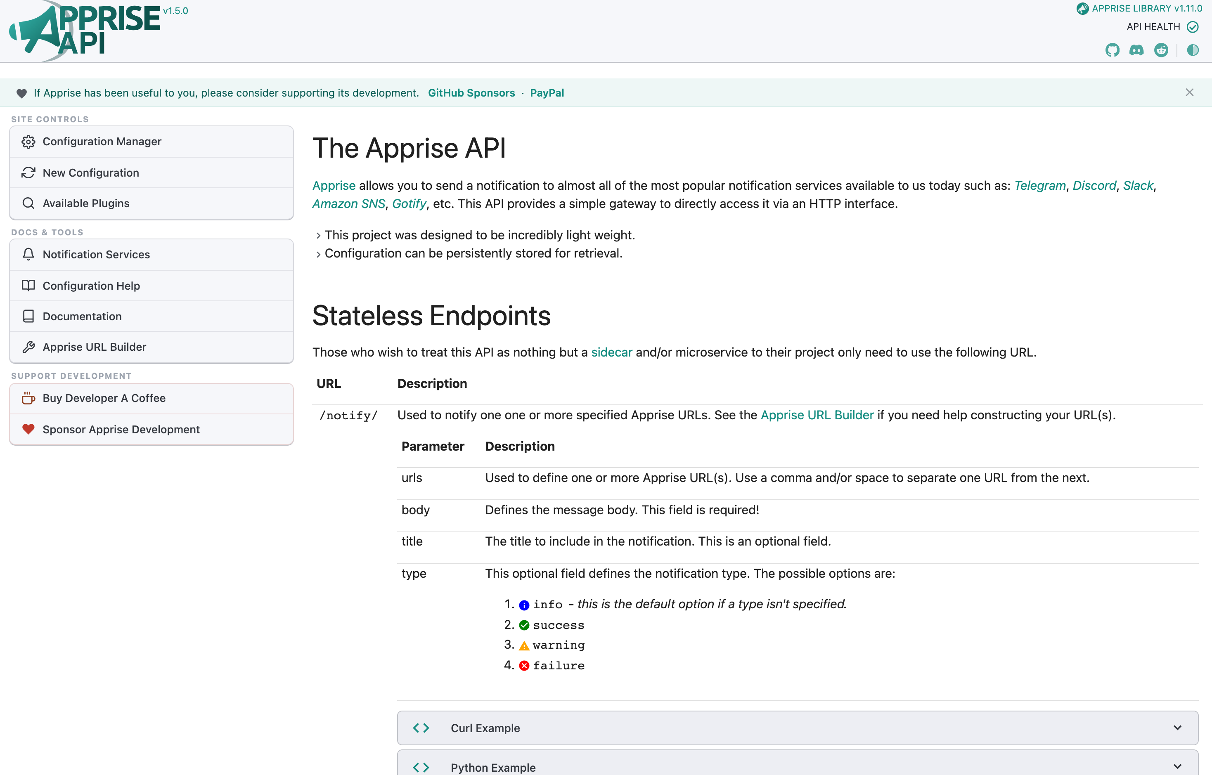Open Sponsor Apprise Development
Viewport: 1212px width, 775px height.
[151, 429]
